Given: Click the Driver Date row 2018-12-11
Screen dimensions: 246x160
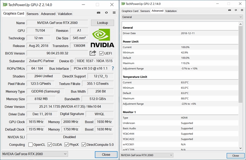Looking at the screenshot, I should point(180,33).
